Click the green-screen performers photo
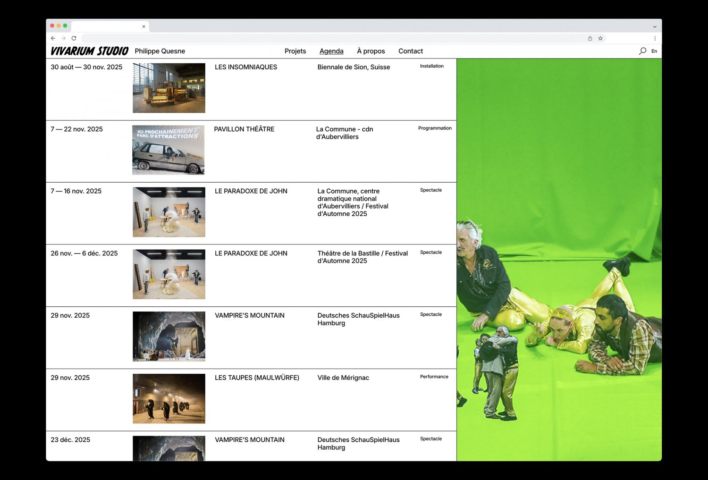This screenshot has width=708, height=480. [x=559, y=260]
